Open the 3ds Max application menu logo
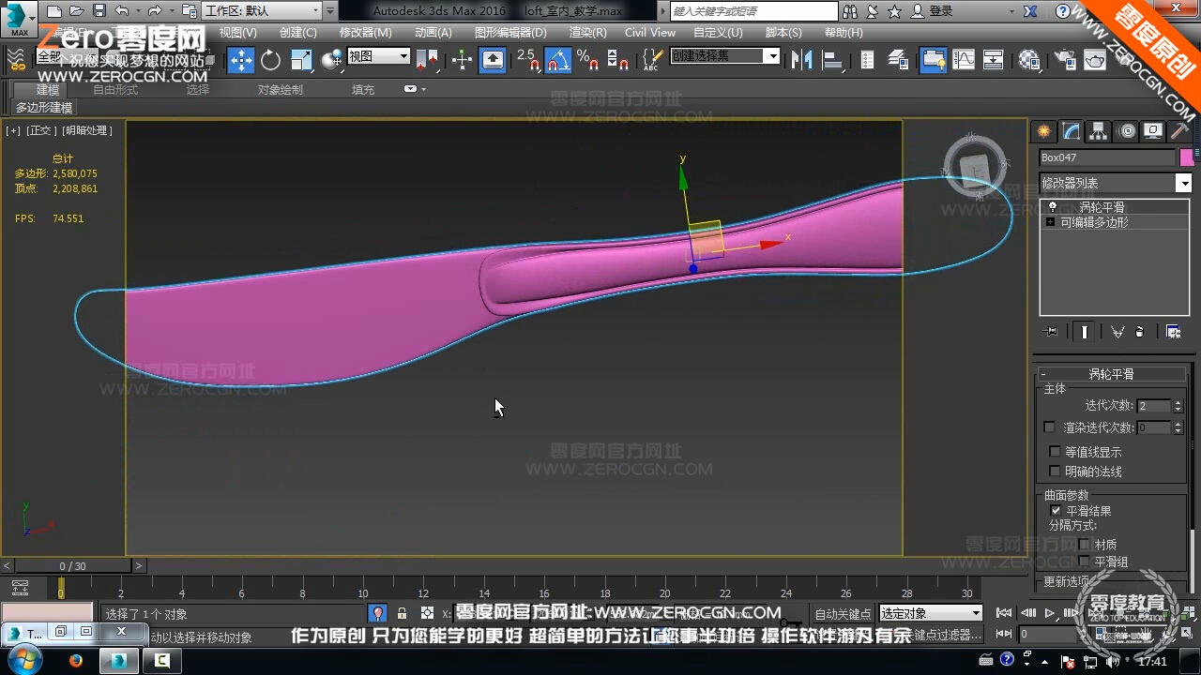1201x675 pixels. (19, 17)
